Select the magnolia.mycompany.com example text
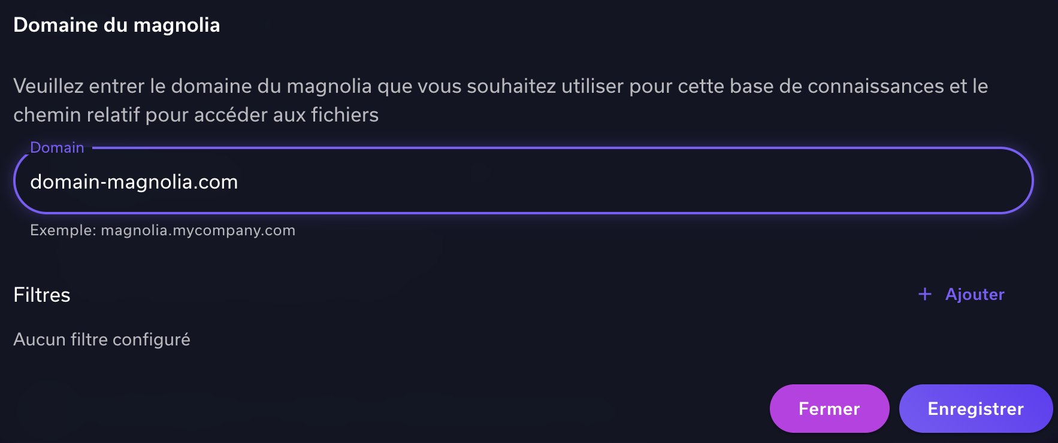 [198, 230]
